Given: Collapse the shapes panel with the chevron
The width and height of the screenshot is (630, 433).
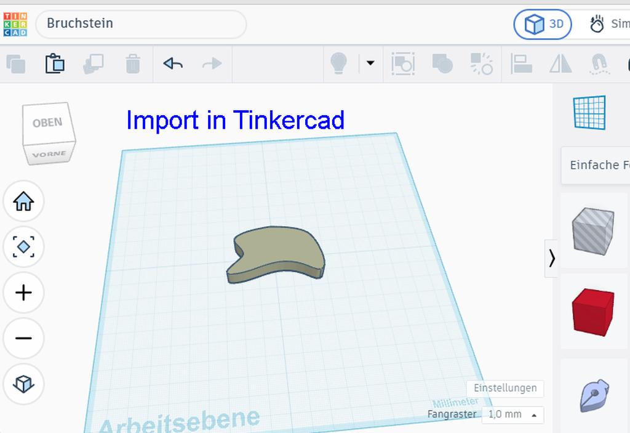Looking at the screenshot, I should point(552,258).
